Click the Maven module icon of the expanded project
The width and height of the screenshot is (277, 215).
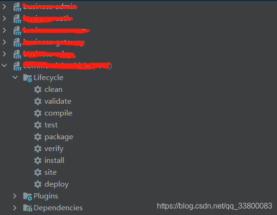(17, 66)
